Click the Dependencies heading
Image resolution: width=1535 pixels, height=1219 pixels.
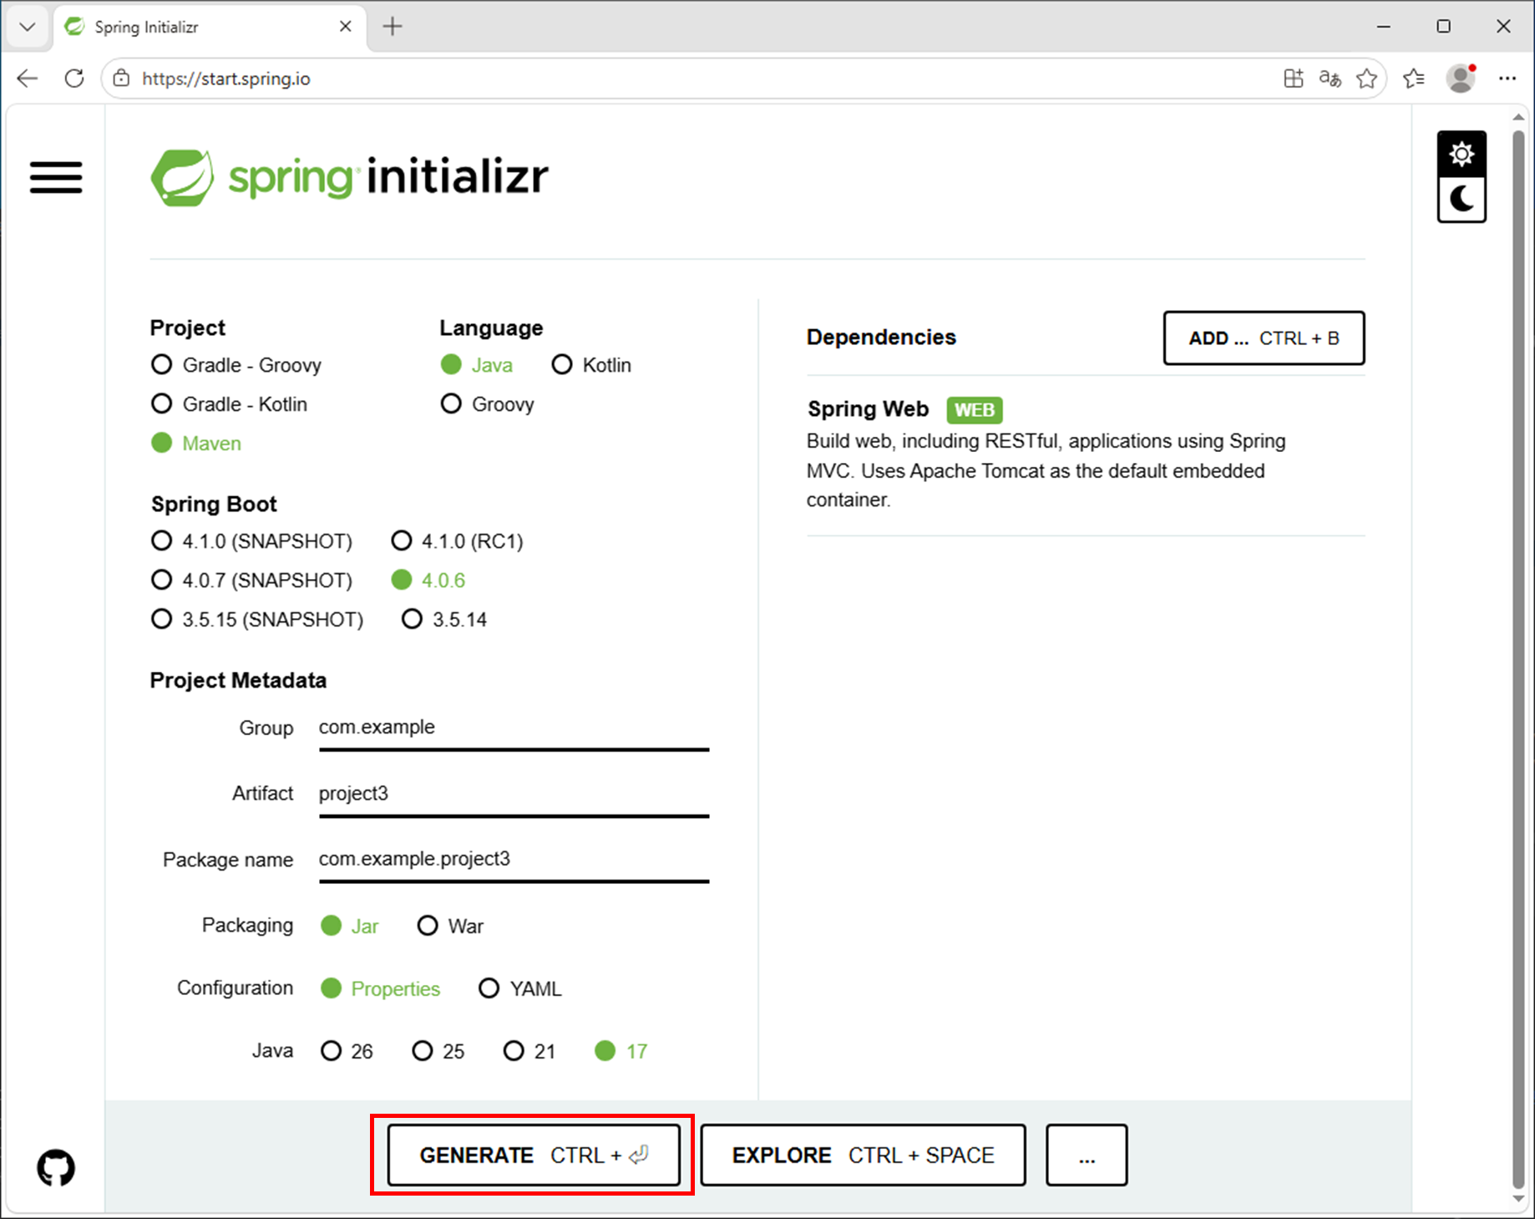pyautogui.click(x=881, y=338)
